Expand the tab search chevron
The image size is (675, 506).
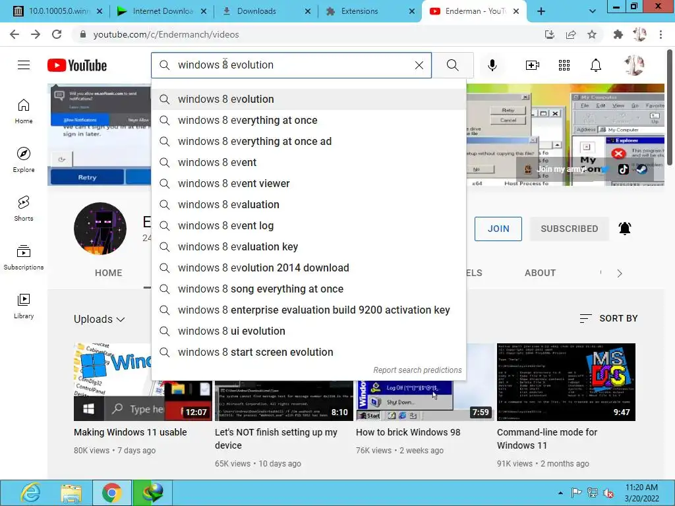click(x=593, y=12)
